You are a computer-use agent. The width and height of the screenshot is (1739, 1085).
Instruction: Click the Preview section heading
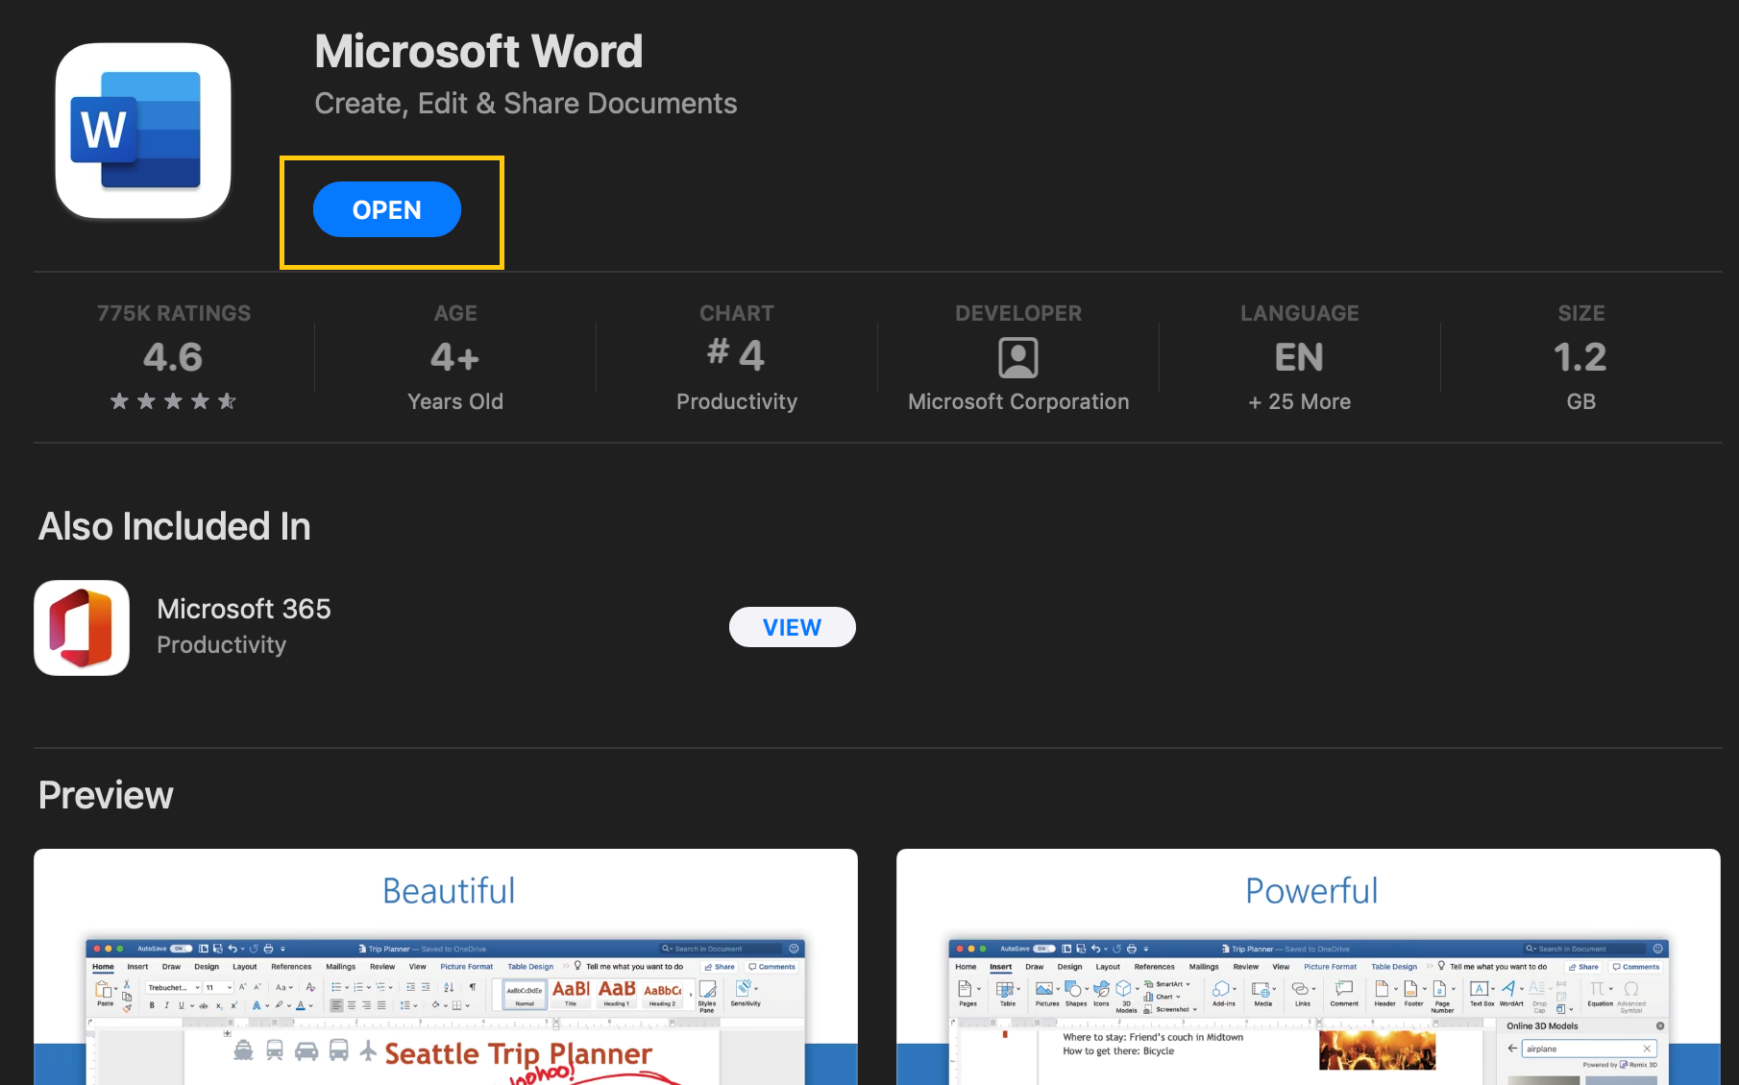pos(106,795)
